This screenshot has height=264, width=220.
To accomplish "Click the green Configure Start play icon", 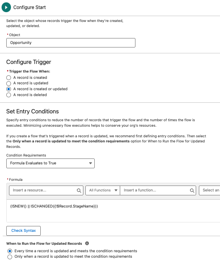I will (x=6, y=7).
